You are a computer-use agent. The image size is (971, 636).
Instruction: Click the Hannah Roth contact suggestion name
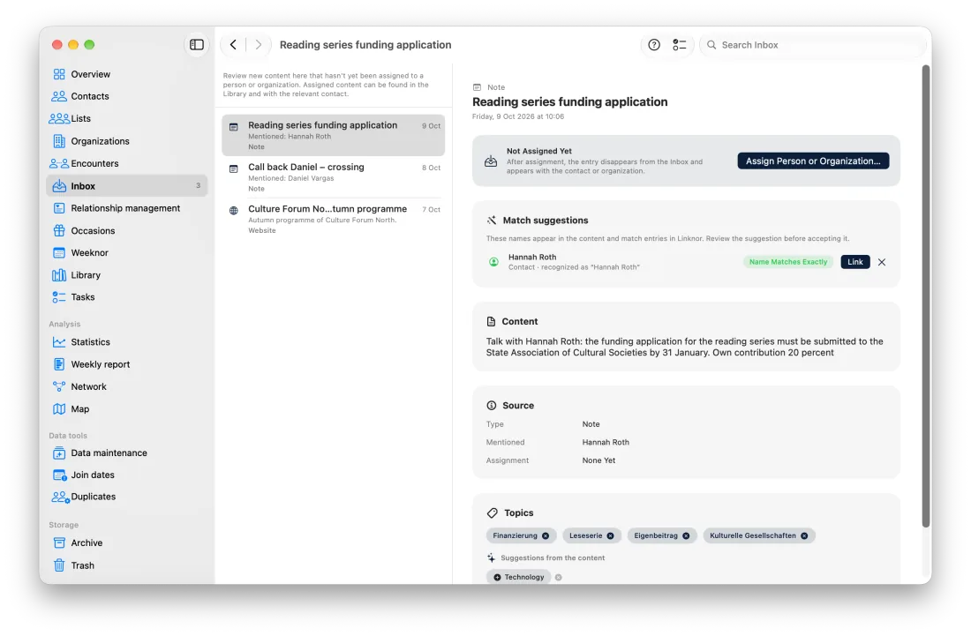(532, 257)
